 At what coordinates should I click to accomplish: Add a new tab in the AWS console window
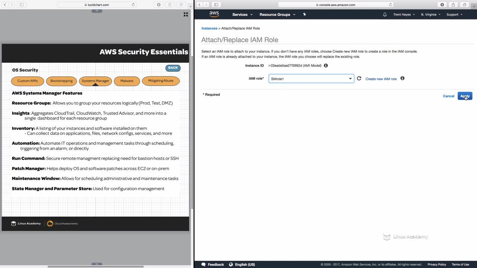[x=474, y=6]
